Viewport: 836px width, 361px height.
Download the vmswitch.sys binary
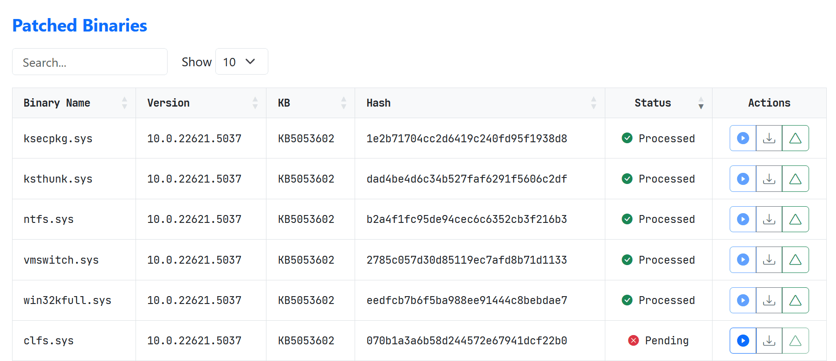coord(769,260)
